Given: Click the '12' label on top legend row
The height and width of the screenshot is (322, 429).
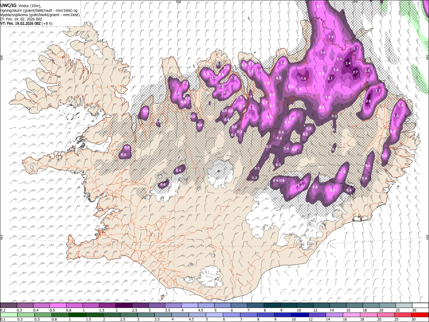Looking at the screenshot, I should [x=315, y=310].
